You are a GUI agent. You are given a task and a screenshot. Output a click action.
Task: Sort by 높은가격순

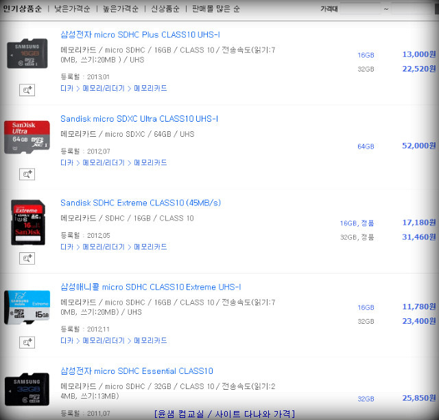[x=121, y=9]
